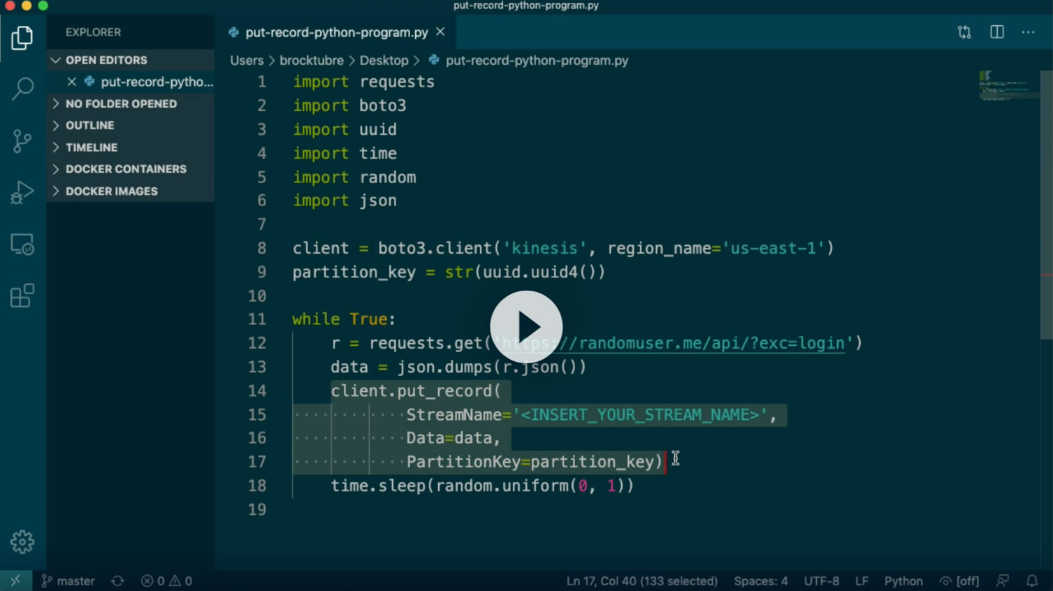This screenshot has width=1053, height=591.
Task: Toggle the [off] status bar item
Action: click(x=959, y=581)
